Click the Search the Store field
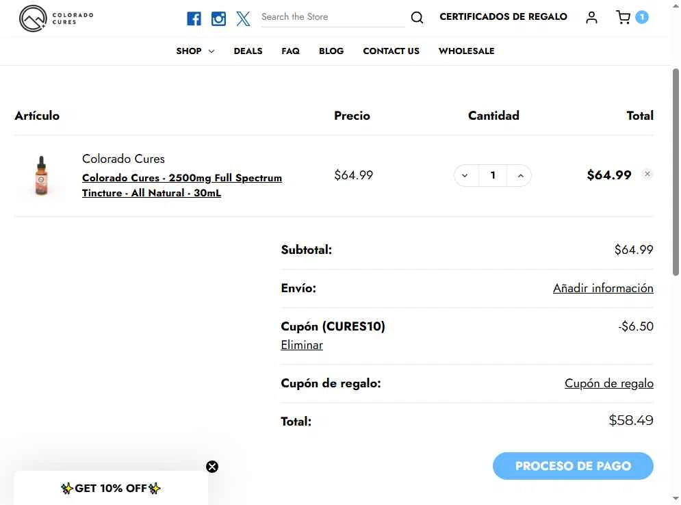 pos(333,17)
